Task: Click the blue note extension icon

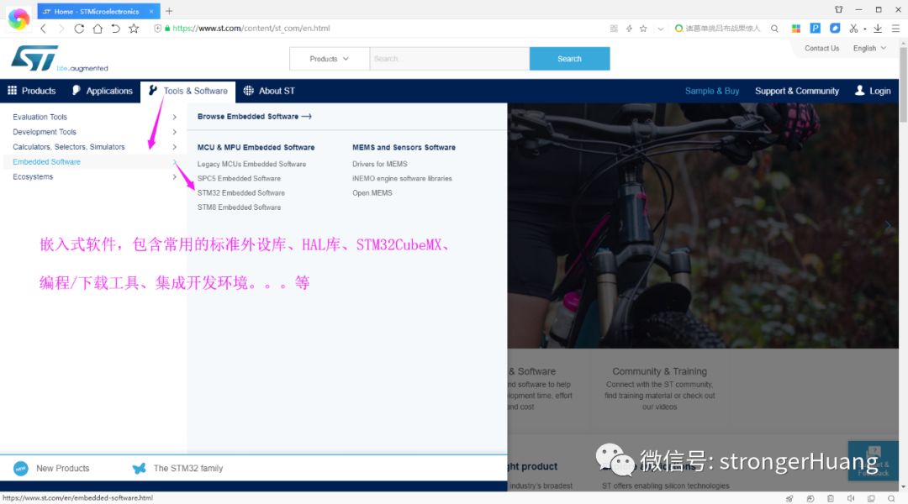Action: pyautogui.click(x=835, y=28)
